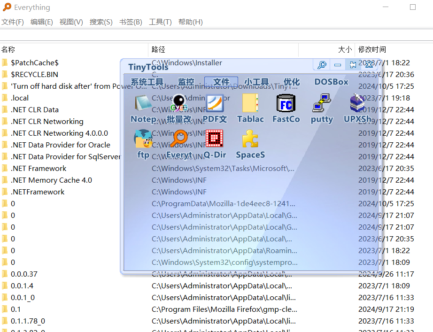The height and width of the screenshot is (332, 433).
Task: Open the 帮助(H) menu
Action: (190, 22)
